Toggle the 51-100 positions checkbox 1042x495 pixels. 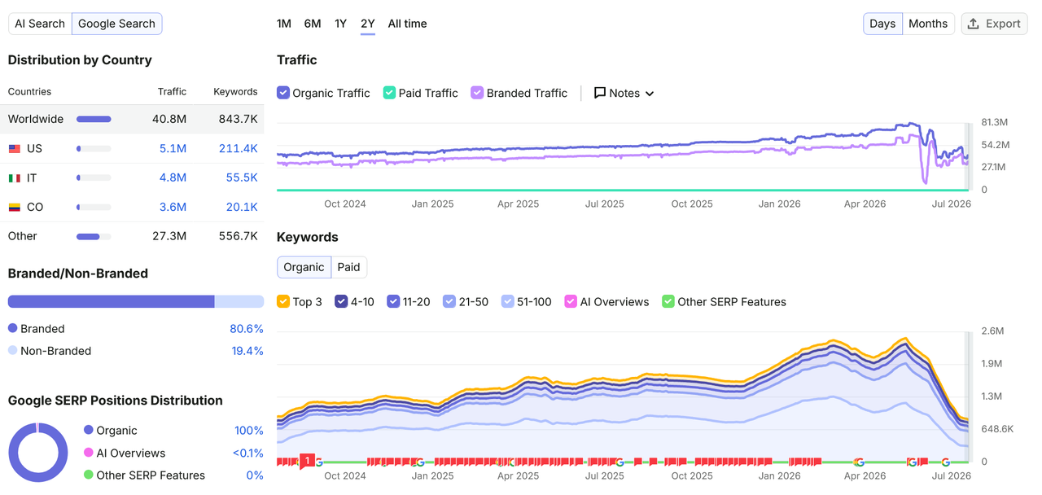click(508, 301)
